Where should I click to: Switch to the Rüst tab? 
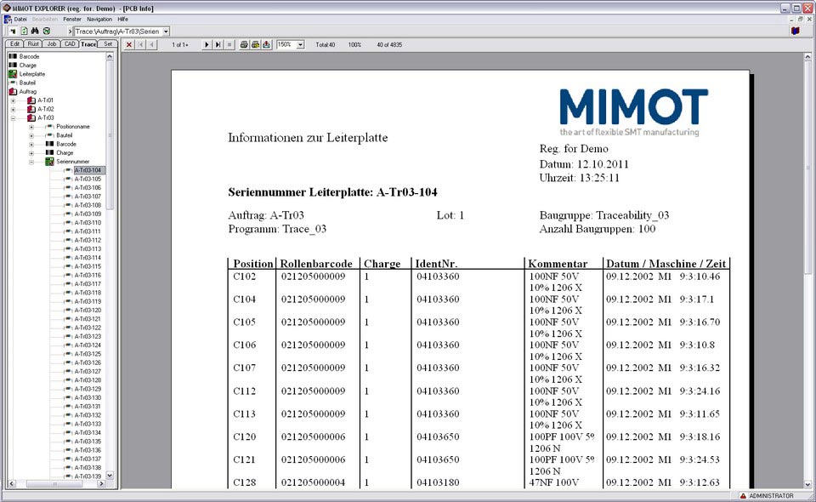tap(33, 43)
